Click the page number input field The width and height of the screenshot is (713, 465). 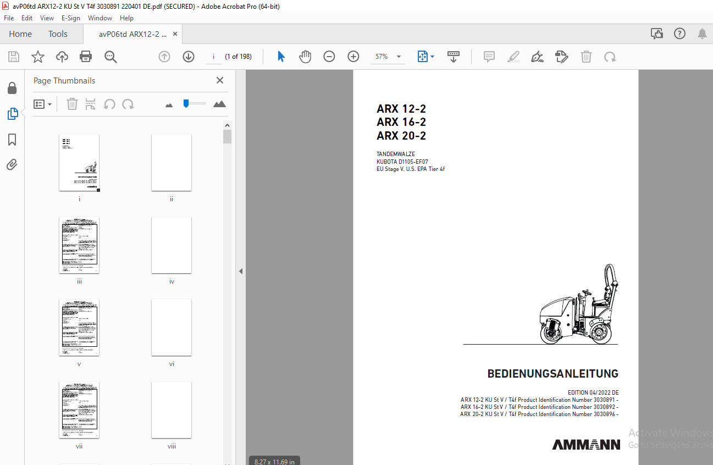pyautogui.click(x=213, y=57)
